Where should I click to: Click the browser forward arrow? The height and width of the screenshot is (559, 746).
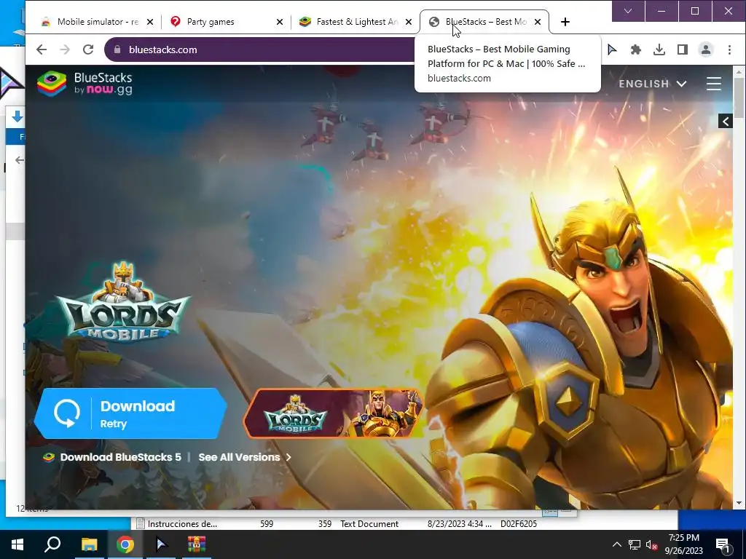65,49
